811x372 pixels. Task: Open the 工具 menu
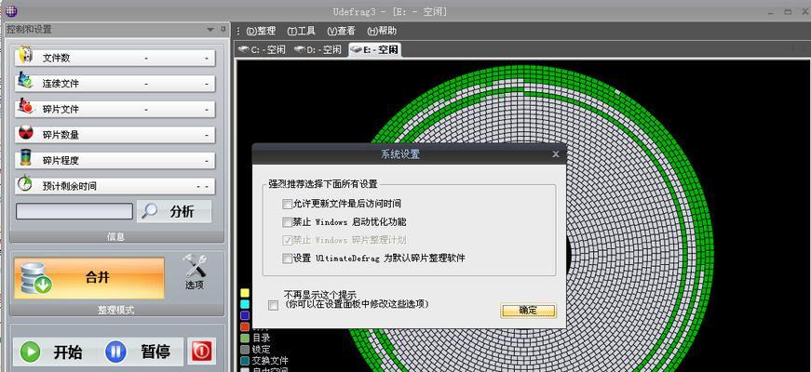coord(301,31)
